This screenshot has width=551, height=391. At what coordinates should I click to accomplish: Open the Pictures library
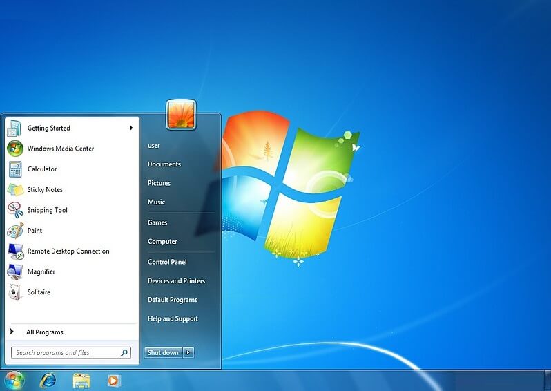click(x=159, y=183)
